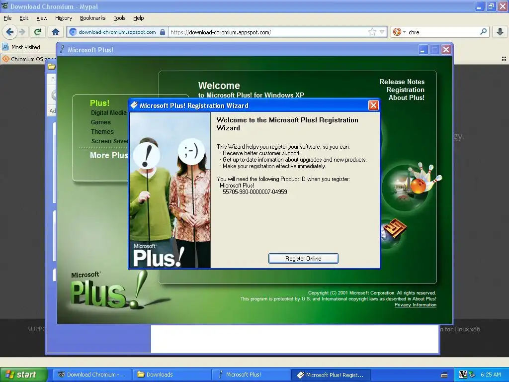Open the Edit menu in Mypal
This screenshot has height=382, width=509.
(x=24, y=18)
